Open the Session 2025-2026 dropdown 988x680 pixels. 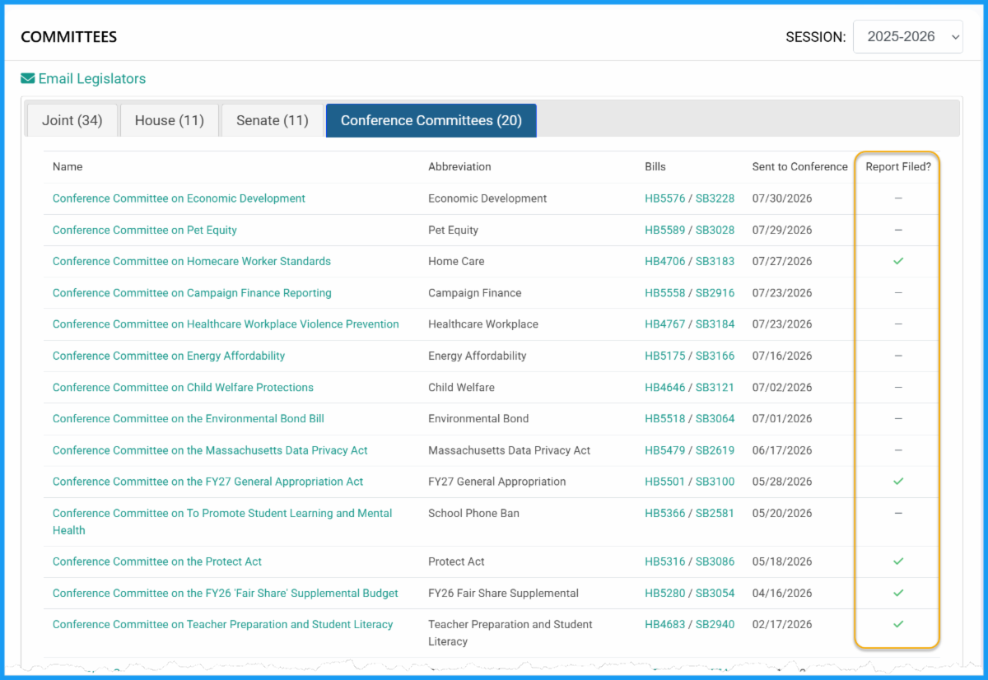tap(908, 37)
